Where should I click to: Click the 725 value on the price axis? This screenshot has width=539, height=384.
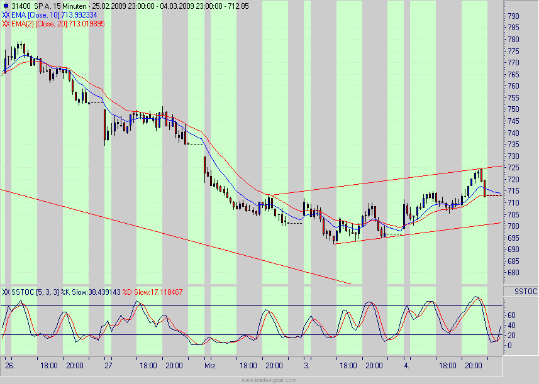click(514, 168)
